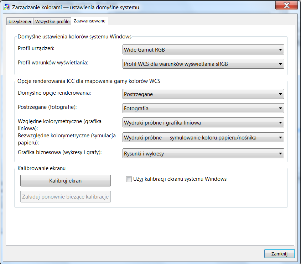Expand the Wydruki próbne i grafika liniowa dropdown
301x264 pixels.
click(203, 123)
